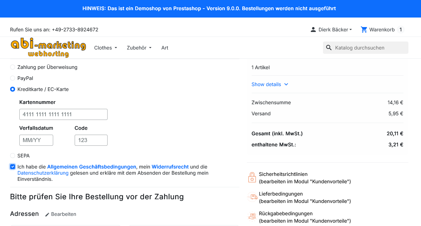Click the search magnifier icon
This screenshot has height=226, width=421.
329,48
